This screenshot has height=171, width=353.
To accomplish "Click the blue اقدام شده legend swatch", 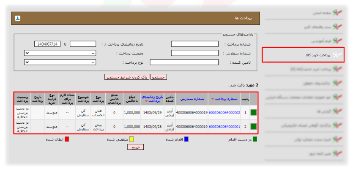I will click(186, 139).
